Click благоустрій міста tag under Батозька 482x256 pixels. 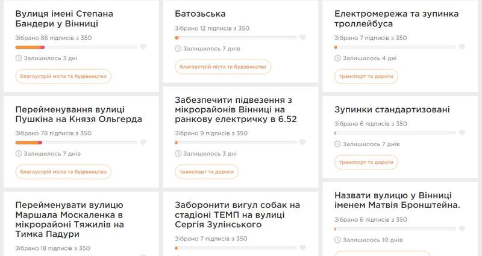click(x=223, y=67)
